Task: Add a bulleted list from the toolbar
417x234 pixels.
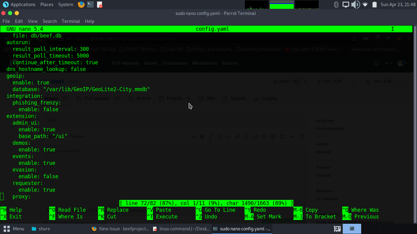Action: pyautogui.click(x=246, y=136)
